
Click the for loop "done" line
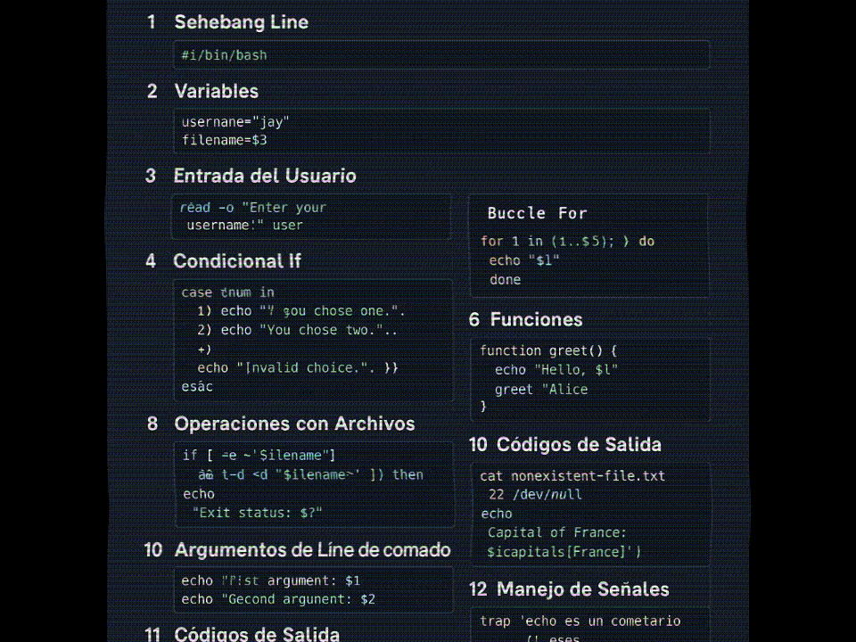pyautogui.click(x=505, y=280)
